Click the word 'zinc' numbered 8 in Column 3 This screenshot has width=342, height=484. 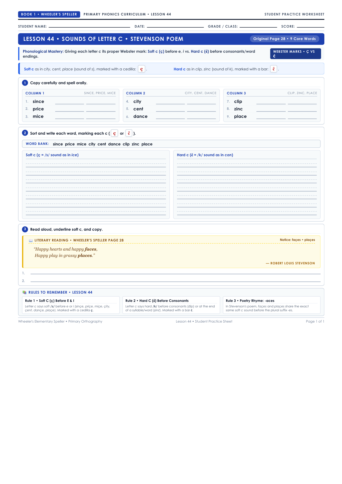click(x=238, y=109)
